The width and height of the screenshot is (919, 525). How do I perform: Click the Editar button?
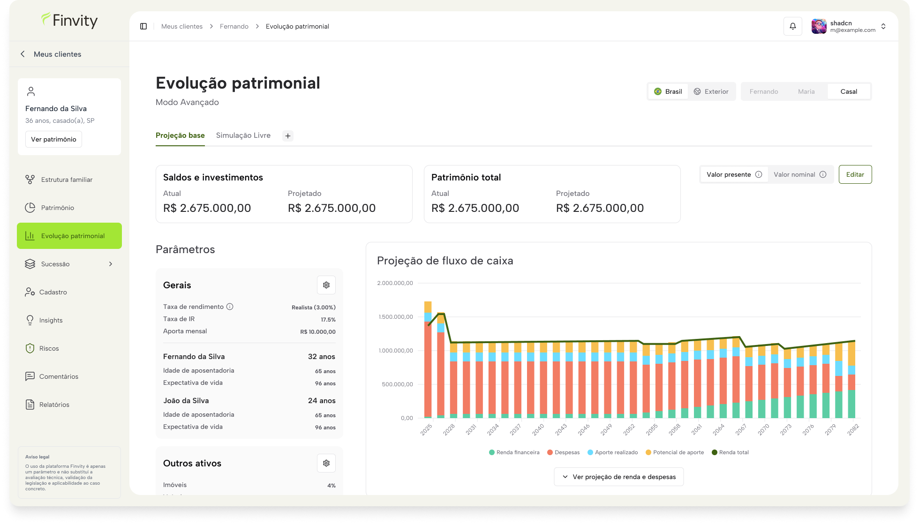coord(855,174)
